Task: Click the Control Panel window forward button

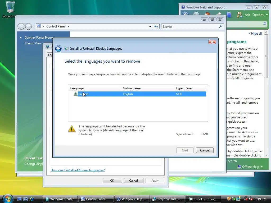Action: click(x=28, y=26)
